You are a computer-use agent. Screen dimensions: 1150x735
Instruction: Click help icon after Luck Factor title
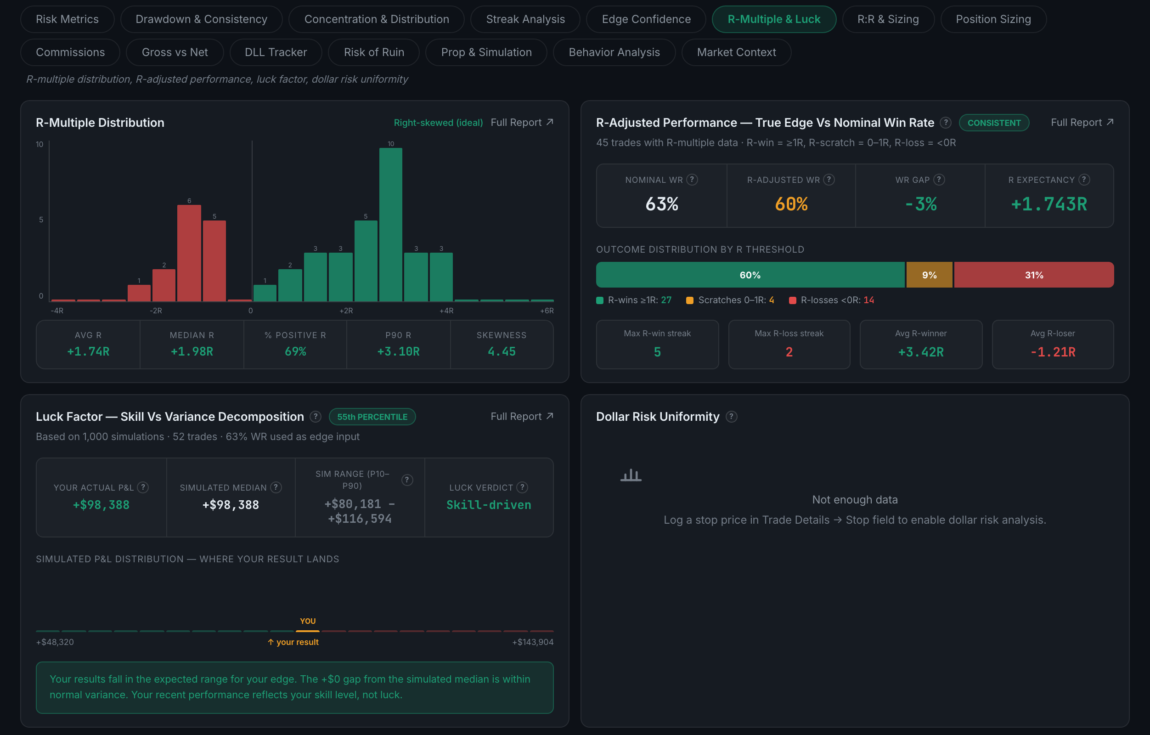(x=315, y=417)
